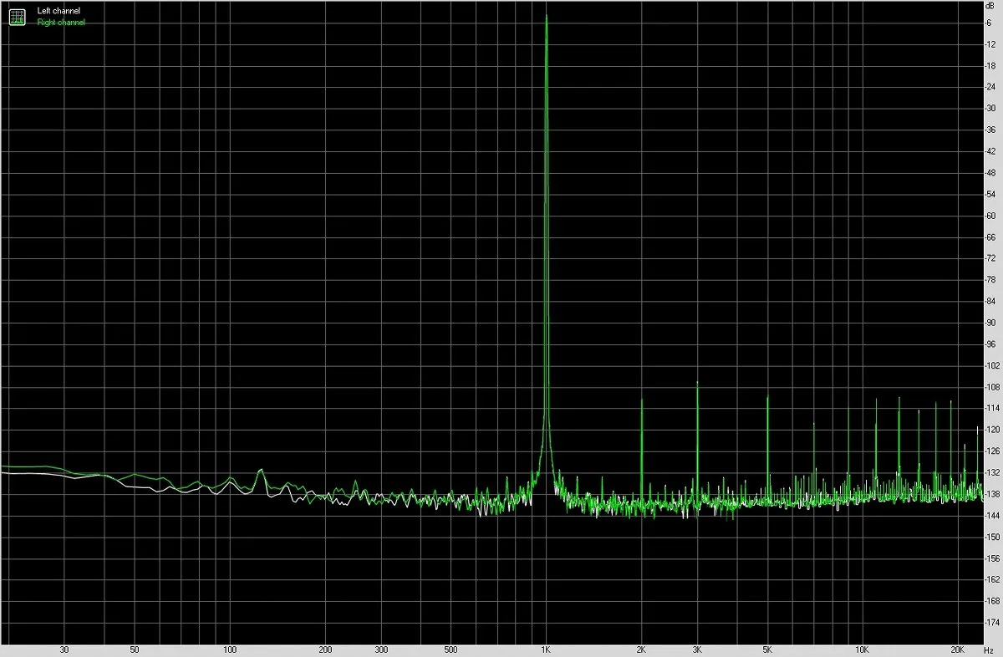This screenshot has width=1003, height=657.
Task: Click the harmonic spike at 3K
Action: click(697, 383)
